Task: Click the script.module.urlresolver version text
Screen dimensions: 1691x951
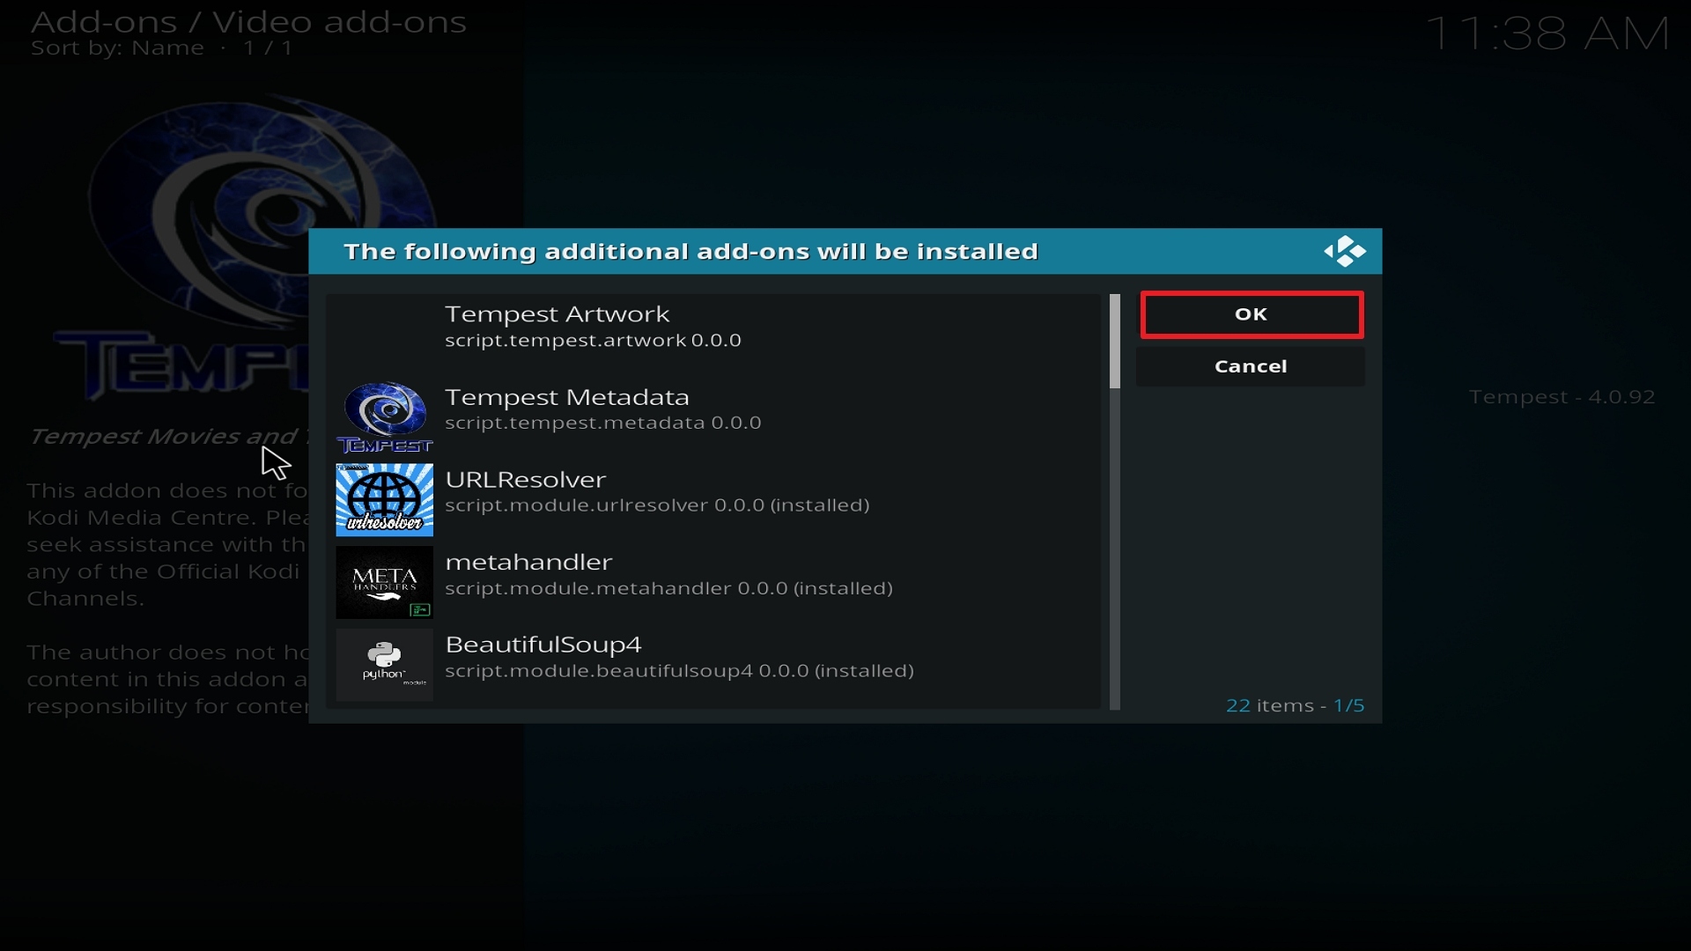Action: pyautogui.click(x=657, y=505)
